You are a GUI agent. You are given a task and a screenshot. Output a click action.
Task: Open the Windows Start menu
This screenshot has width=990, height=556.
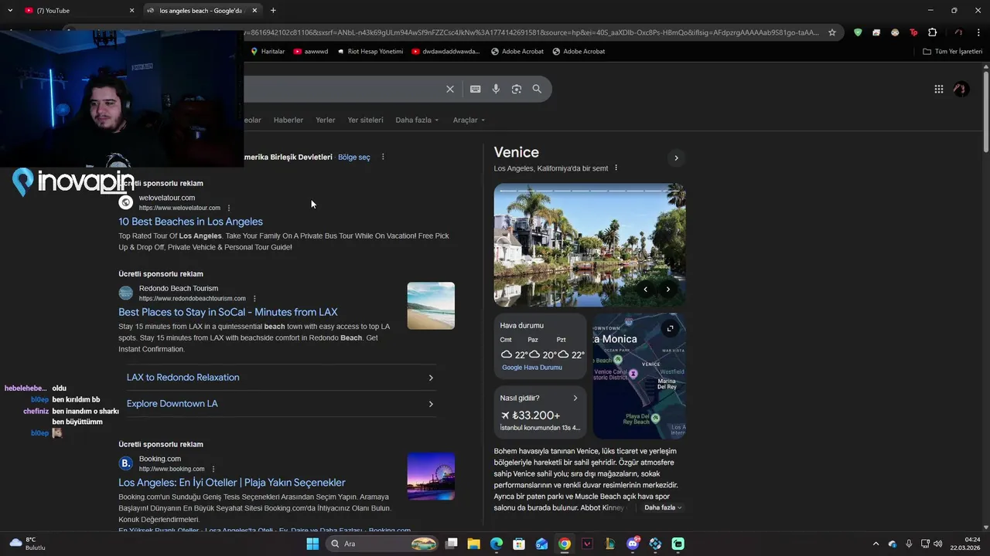312,544
